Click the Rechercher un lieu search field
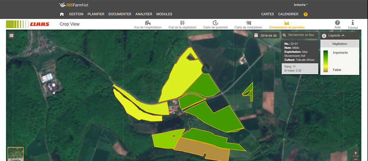This screenshot has height=161, width=368. click(x=300, y=35)
